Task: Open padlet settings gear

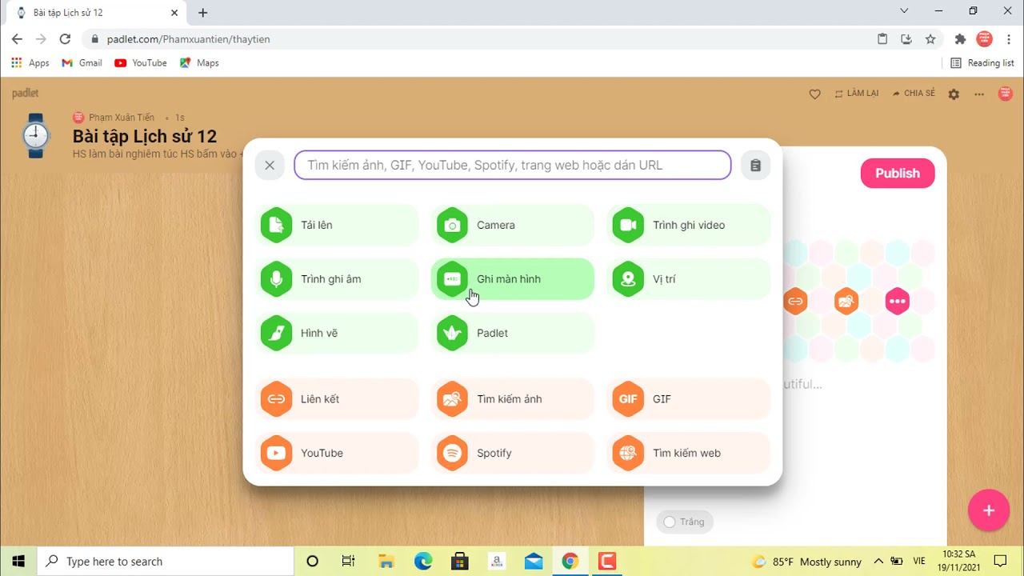Action: [954, 94]
